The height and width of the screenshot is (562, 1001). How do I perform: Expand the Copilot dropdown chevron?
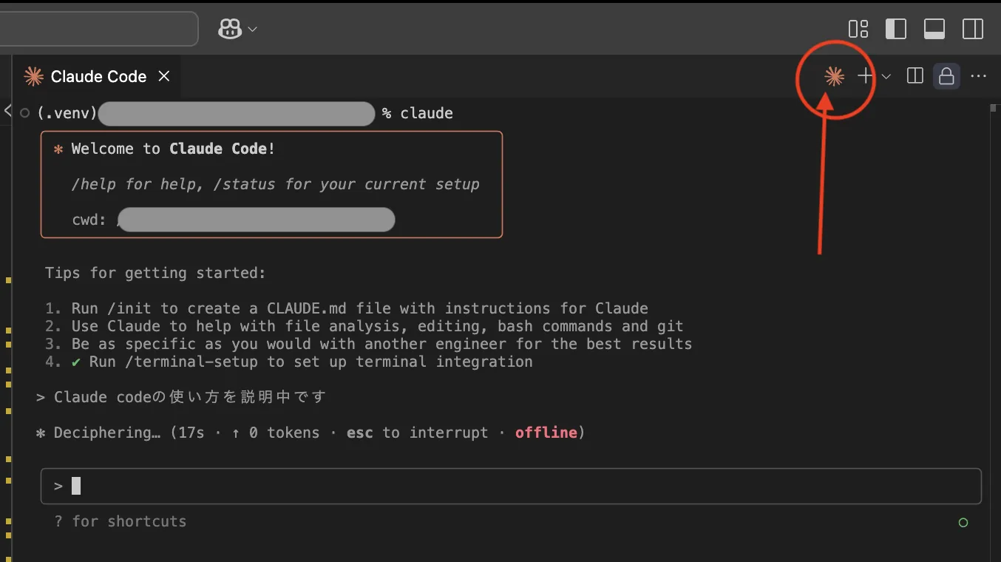pyautogui.click(x=253, y=30)
